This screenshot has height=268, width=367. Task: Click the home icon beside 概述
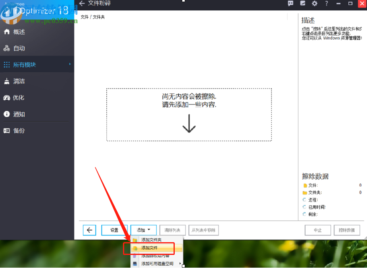click(x=7, y=31)
